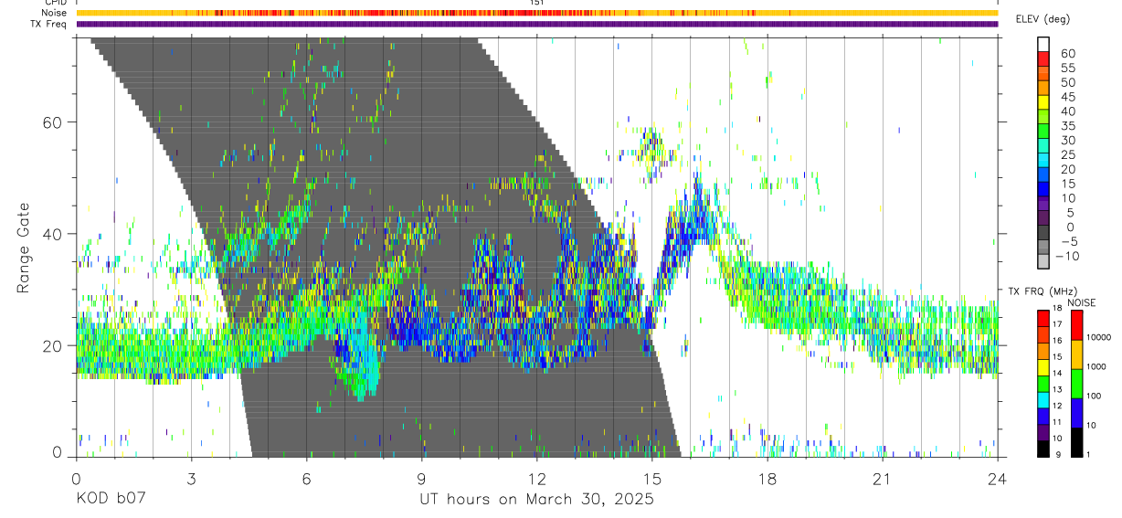
Task: Click the '60' value in the ELEV legend
Action: pyautogui.click(x=1067, y=53)
